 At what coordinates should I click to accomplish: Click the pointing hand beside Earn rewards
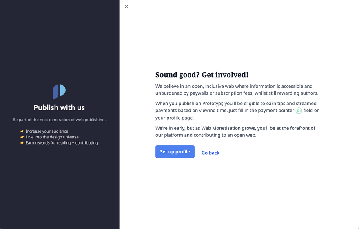coord(22,143)
